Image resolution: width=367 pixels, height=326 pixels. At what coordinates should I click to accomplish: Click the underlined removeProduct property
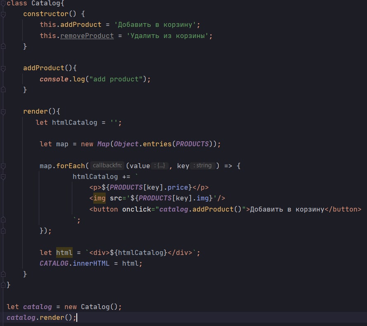87,36
